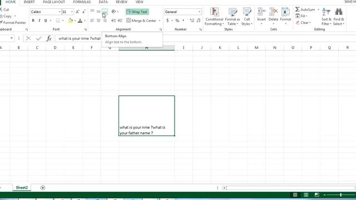Apply the Font Color letter A

(80, 21)
